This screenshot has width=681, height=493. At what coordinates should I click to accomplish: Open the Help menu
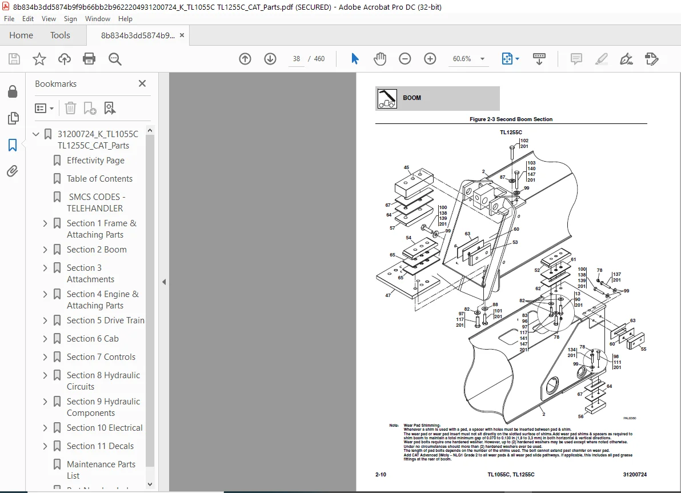pyautogui.click(x=125, y=19)
